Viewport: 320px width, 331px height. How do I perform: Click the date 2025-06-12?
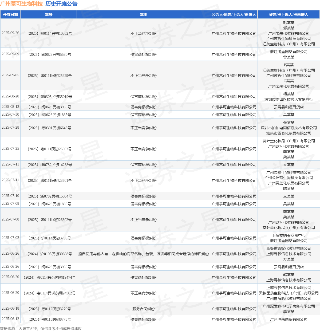tap(10, 319)
